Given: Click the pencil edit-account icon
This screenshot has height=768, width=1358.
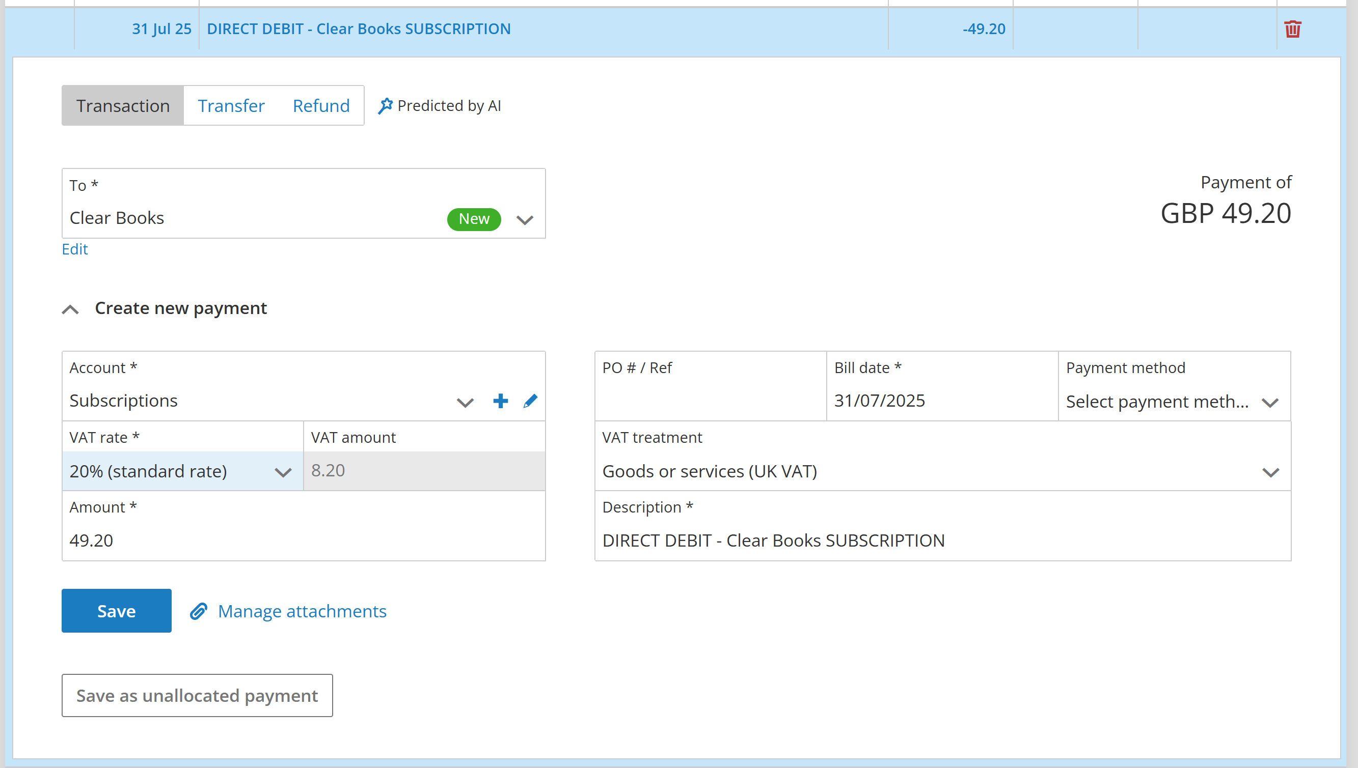Looking at the screenshot, I should pyautogui.click(x=530, y=401).
